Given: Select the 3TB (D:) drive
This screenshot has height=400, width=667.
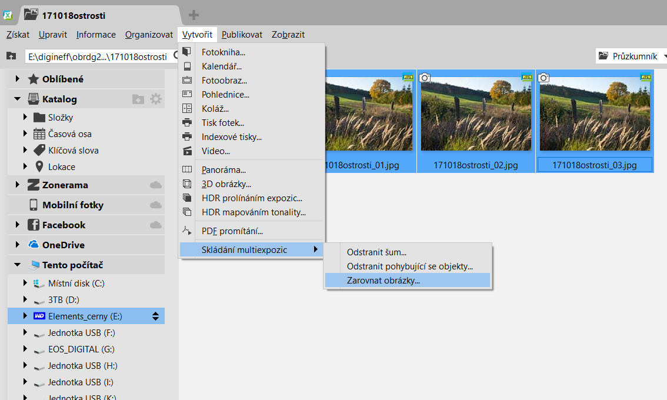Looking at the screenshot, I should (x=64, y=300).
